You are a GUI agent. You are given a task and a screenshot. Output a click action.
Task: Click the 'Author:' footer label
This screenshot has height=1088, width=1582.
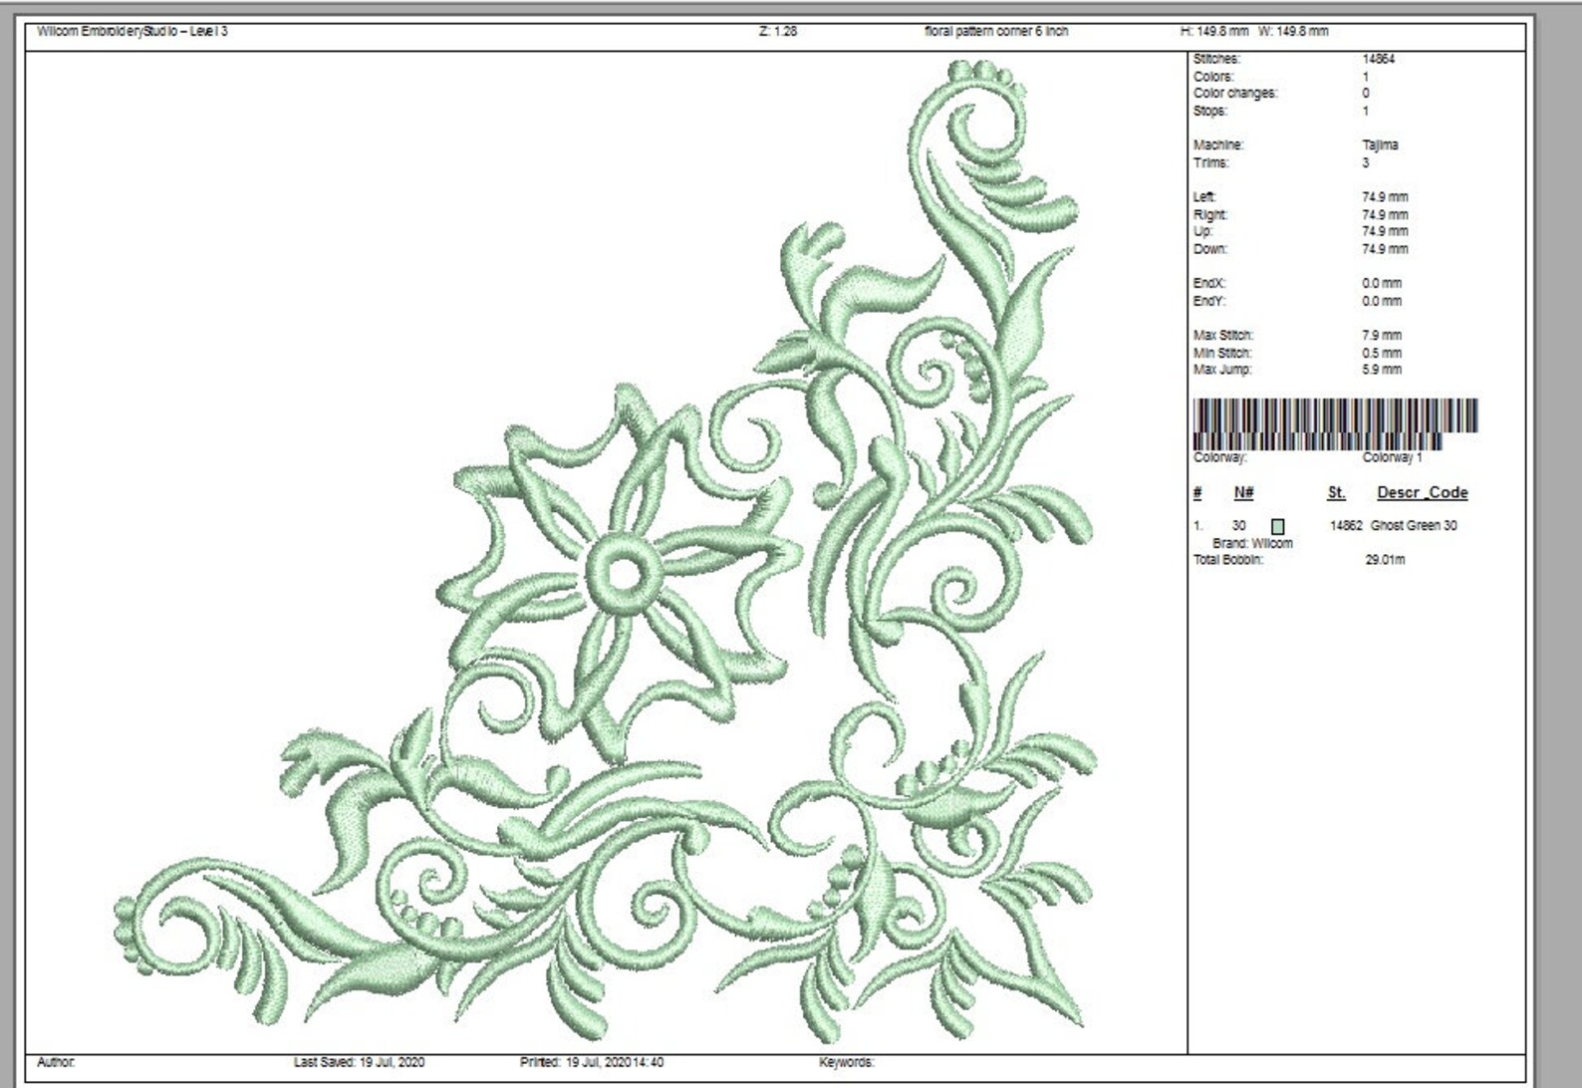click(56, 1063)
